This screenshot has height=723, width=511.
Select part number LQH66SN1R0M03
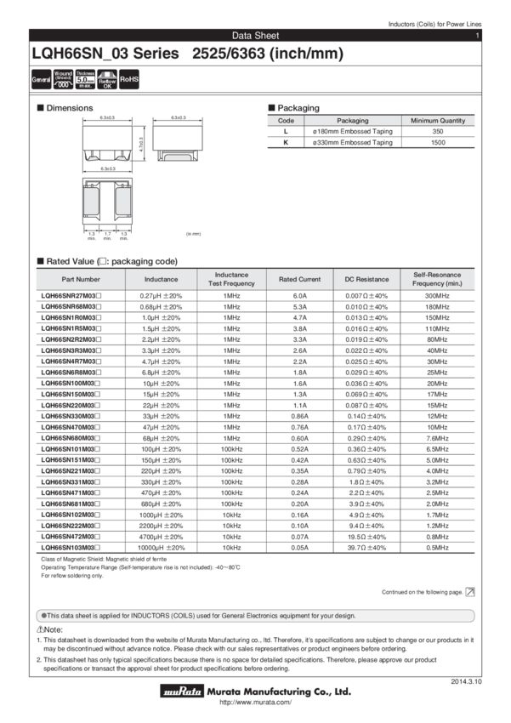pos(71,318)
